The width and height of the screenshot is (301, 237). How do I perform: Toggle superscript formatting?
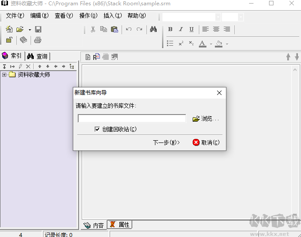[181, 43]
